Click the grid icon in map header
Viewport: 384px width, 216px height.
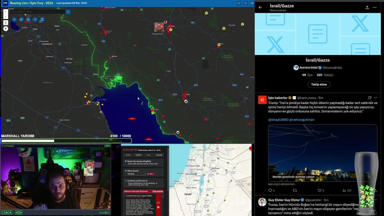click(x=252, y=3)
